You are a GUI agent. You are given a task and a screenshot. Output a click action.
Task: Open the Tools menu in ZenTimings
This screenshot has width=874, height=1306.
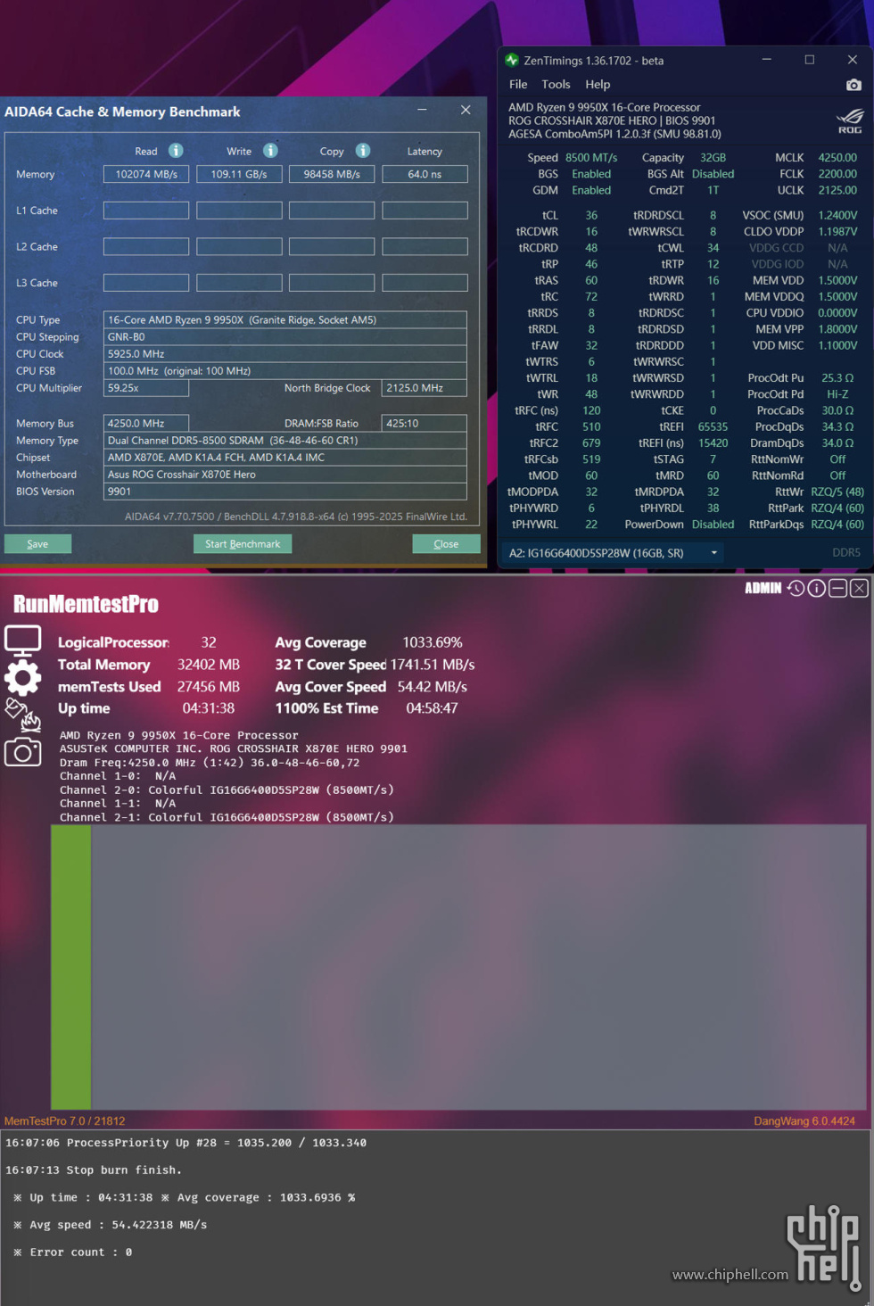point(556,85)
